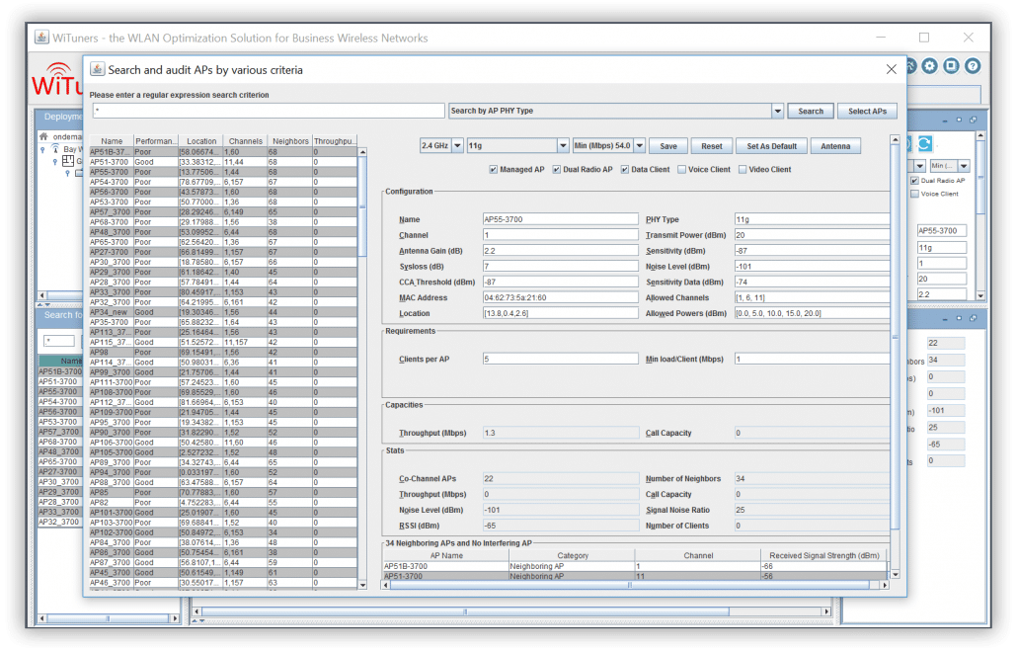Select the AP51-3700 row in dialog list
The height and width of the screenshot is (651, 1017).
[223, 162]
